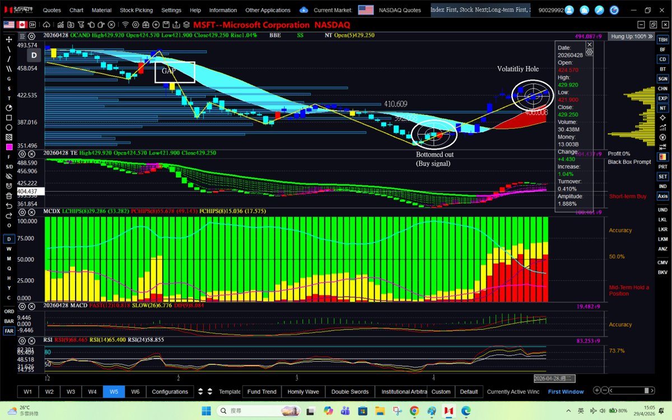This screenshot has width=672, height=420.
Task: Switch to the W5 window tab
Action: tap(114, 391)
